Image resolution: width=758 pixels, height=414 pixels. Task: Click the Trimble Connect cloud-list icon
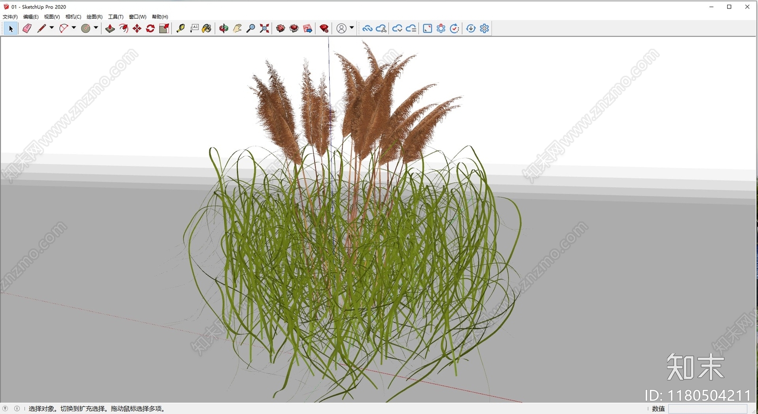(x=411, y=28)
